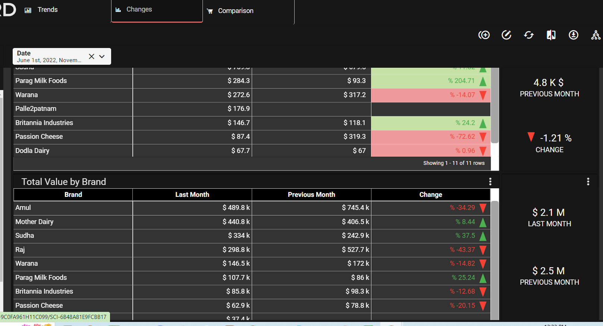The height and width of the screenshot is (326, 603).
Task: Click Warana down arrow at -14.82
Action: tap(483, 264)
